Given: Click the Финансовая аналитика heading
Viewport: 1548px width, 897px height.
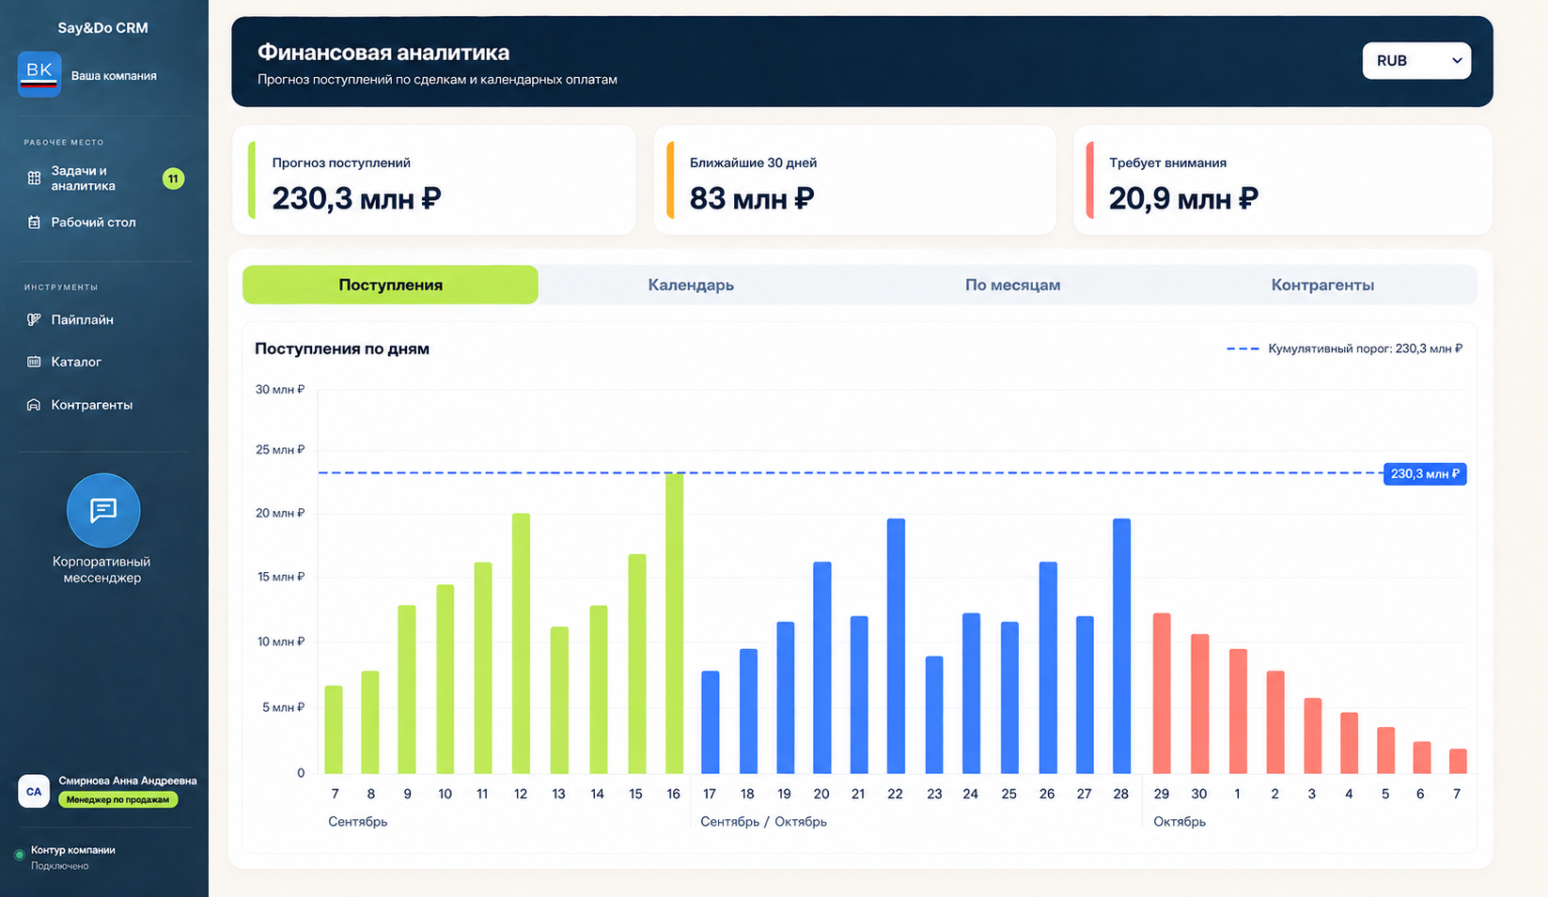Looking at the screenshot, I should pyautogui.click(x=383, y=53).
